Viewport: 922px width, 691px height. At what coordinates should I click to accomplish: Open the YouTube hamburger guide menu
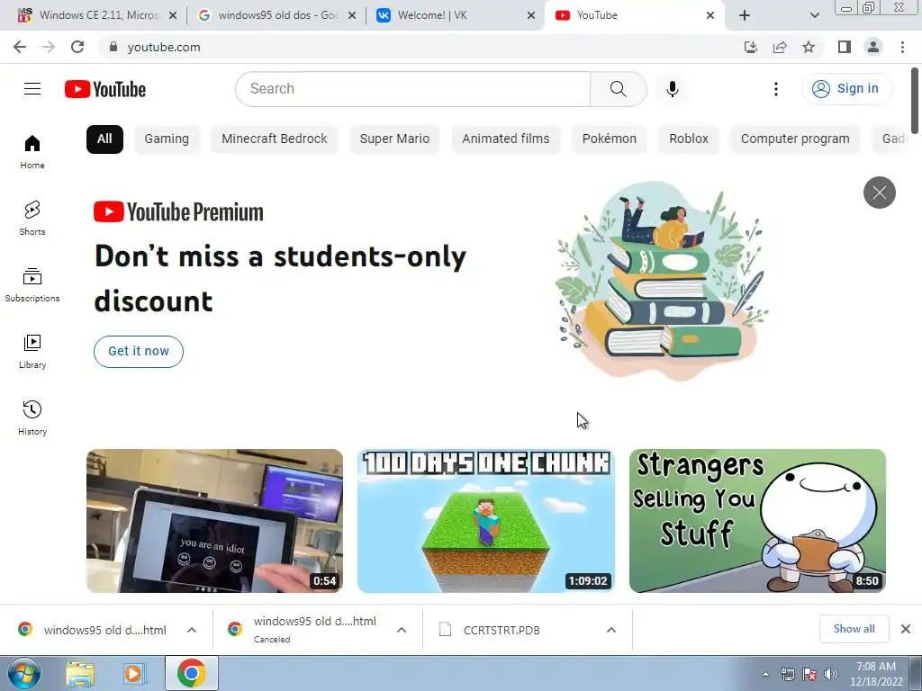tap(32, 89)
